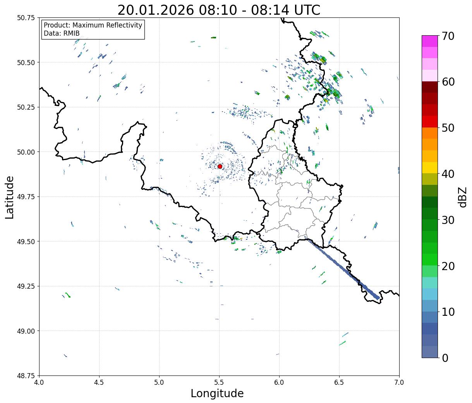This screenshot has height=403, width=472.
Task: Click the colorbar tick label 20
Action: click(x=448, y=266)
